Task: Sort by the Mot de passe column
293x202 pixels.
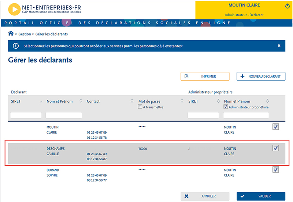Action: 182,101
